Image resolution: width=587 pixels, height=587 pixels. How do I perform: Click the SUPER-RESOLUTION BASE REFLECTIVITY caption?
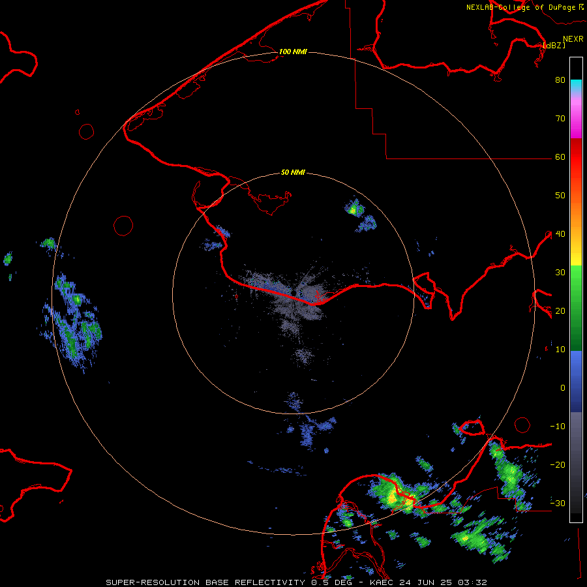[205, 582]
